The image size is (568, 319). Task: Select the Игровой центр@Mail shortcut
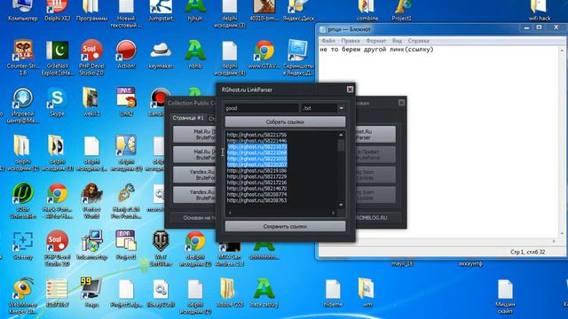(22, 105)
